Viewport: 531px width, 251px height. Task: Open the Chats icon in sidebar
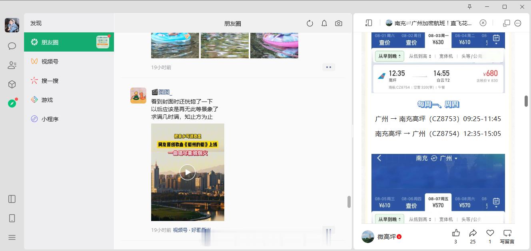click(12, 46)
